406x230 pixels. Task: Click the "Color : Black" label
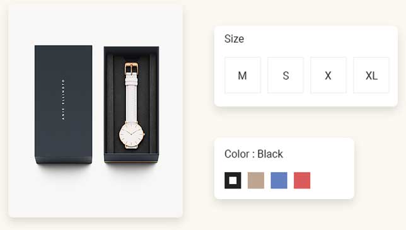253,154
